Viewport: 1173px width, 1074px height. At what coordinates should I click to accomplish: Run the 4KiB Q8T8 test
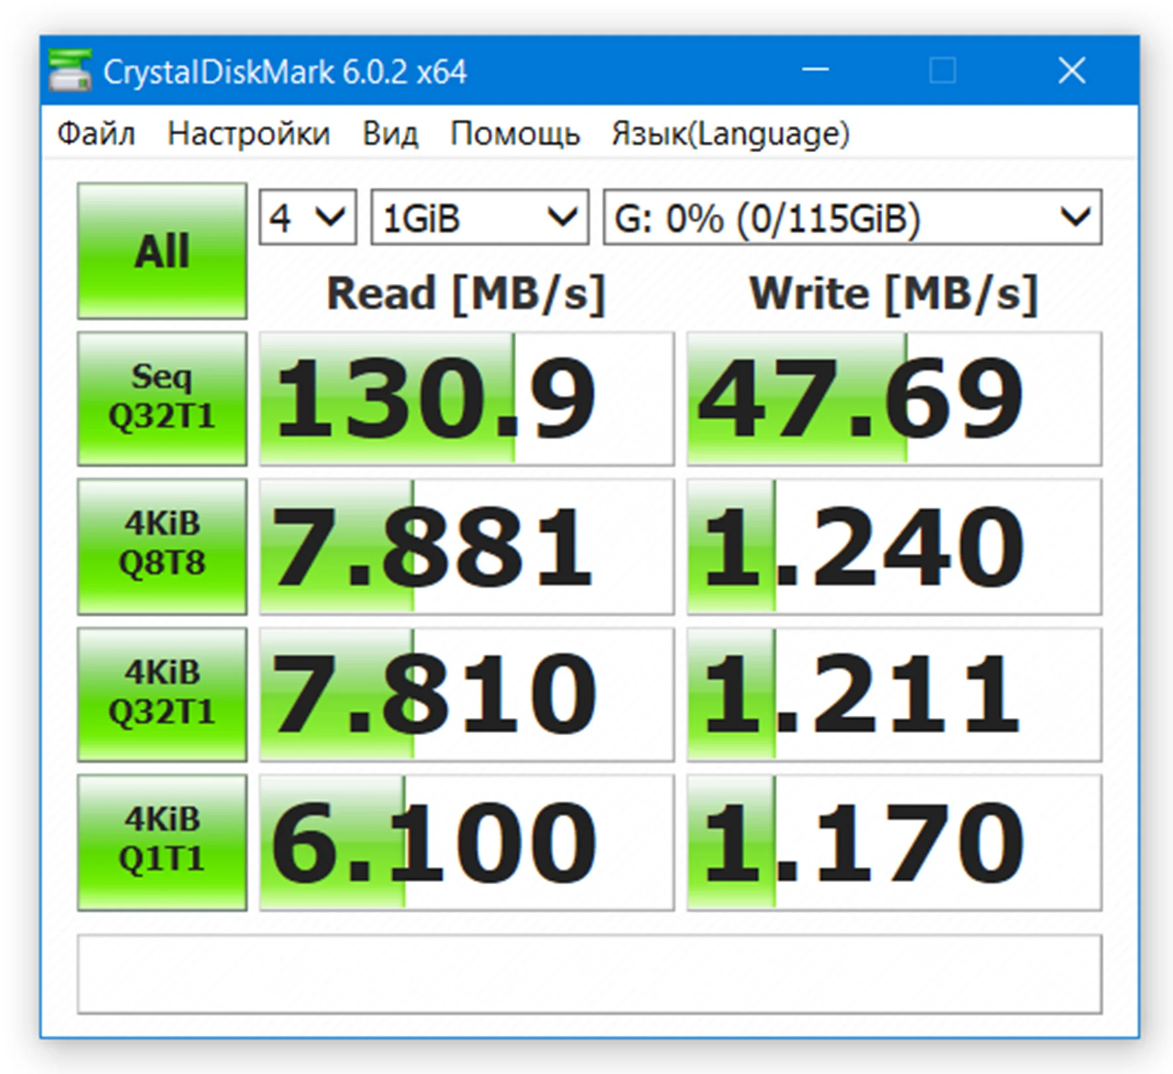tap(162, 546)
